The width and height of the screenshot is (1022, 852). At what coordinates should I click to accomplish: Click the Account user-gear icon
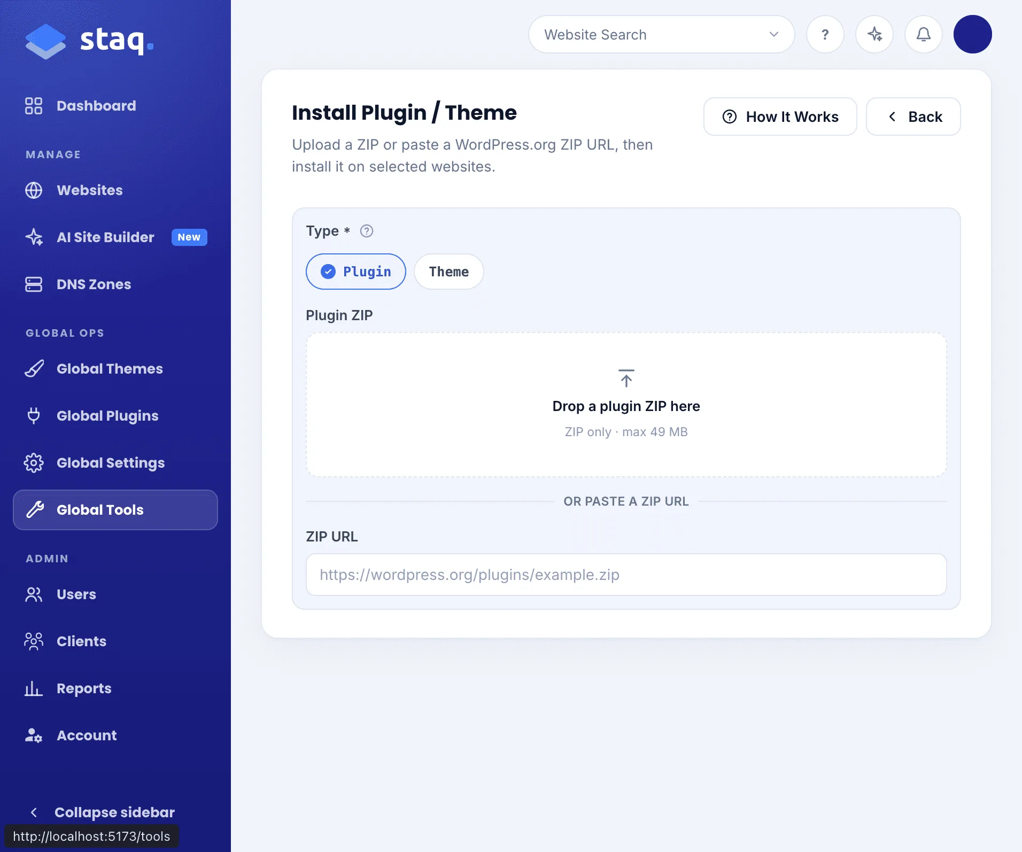click(34, 735)
